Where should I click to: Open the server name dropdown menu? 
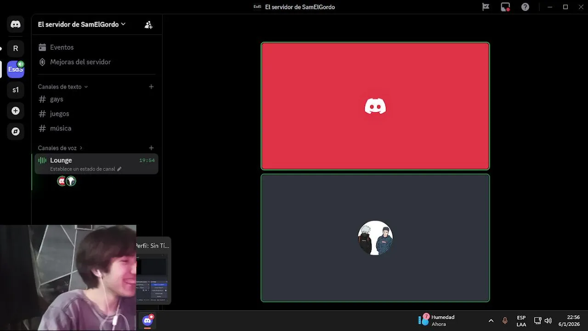pos(82,24)
